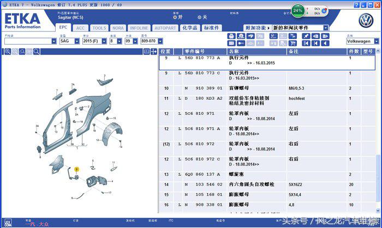
Task: Open the Volkswagen brand dropdown
Action: [377, 41]
